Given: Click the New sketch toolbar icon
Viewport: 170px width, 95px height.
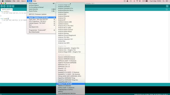Looking at the screenshot, I should tap(7, 6).
